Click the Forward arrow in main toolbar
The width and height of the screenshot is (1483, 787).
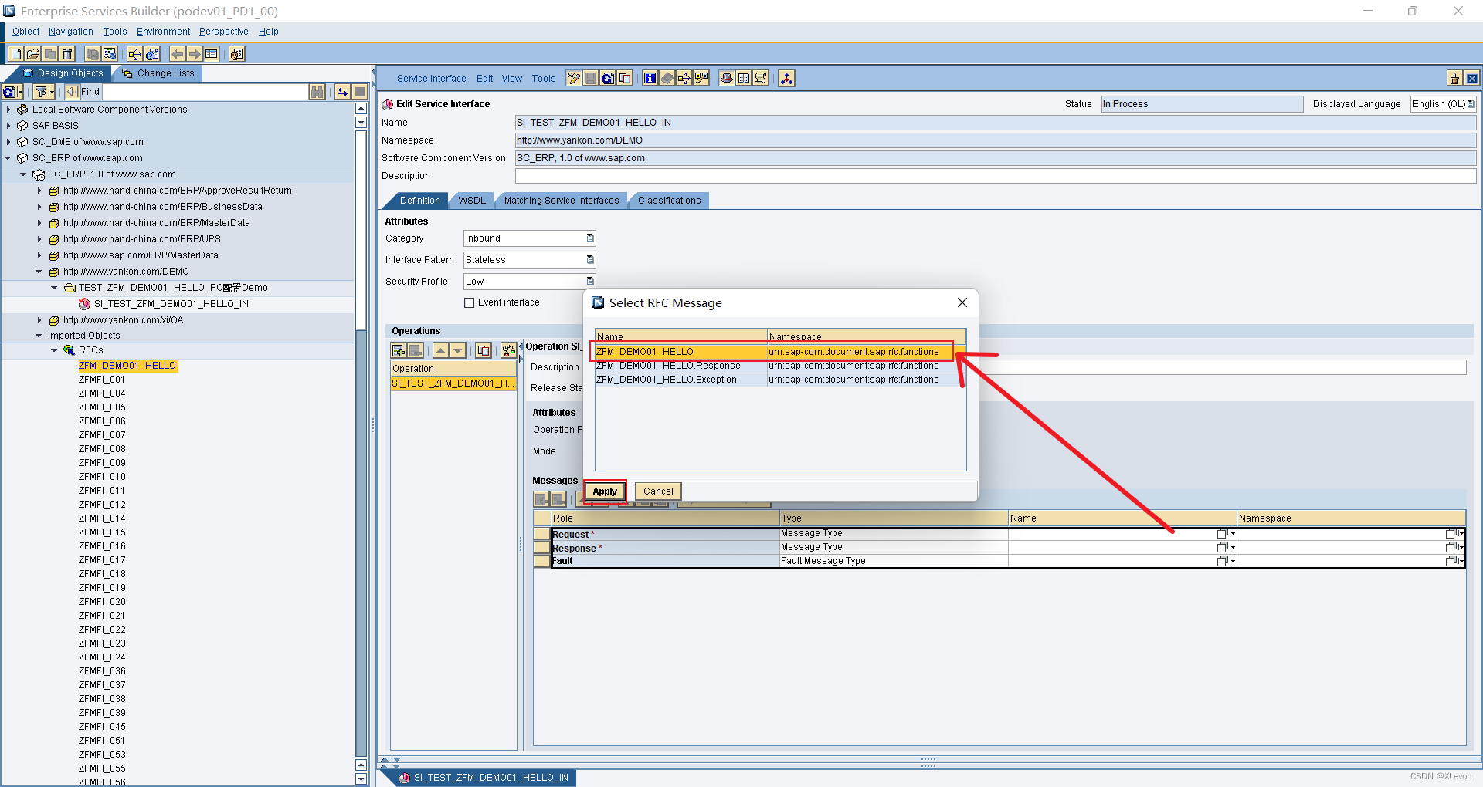pos(195,54)
